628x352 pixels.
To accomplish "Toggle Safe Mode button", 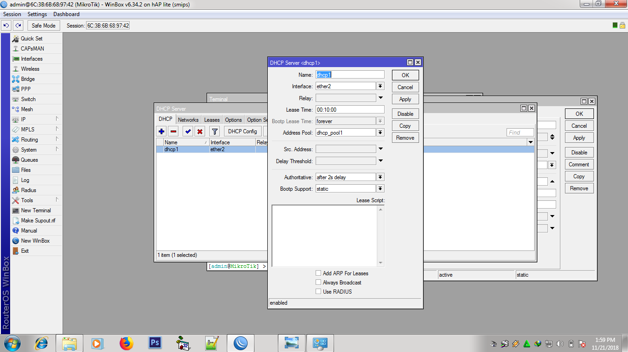I will pos(43,26).
